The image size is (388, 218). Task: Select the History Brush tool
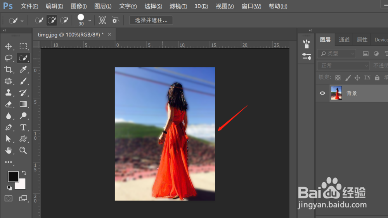coord(23,93)
